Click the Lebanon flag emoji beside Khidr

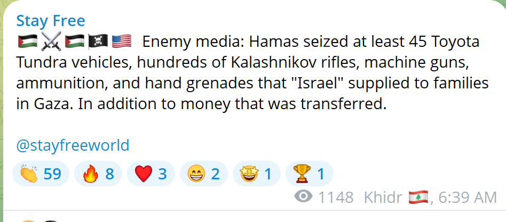(418, 197)
